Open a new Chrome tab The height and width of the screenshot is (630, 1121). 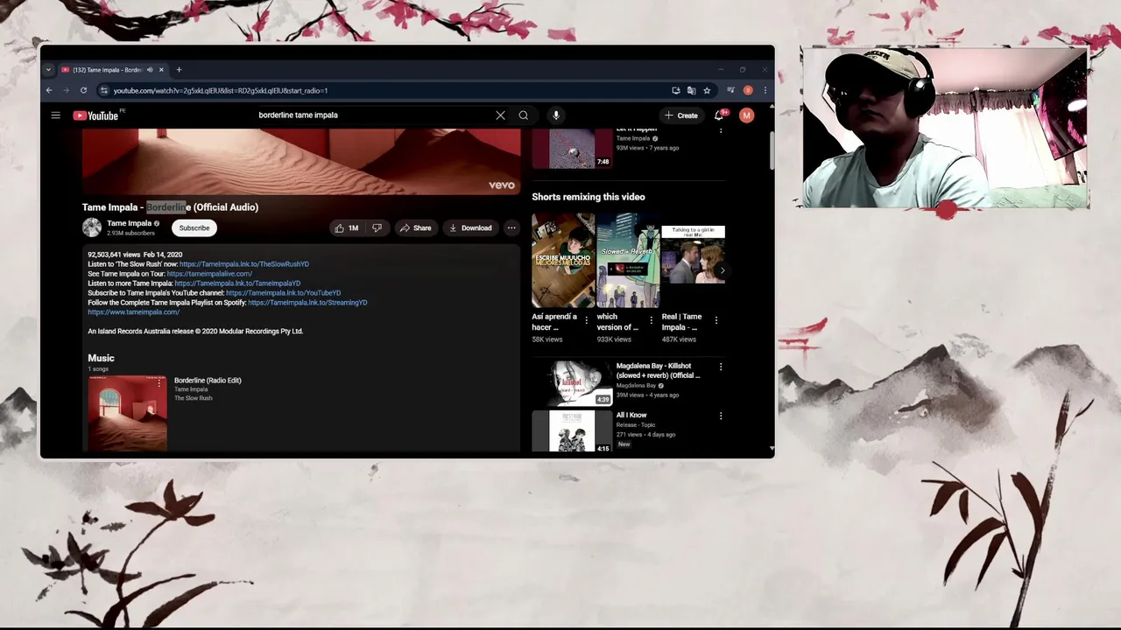[179, 70]
